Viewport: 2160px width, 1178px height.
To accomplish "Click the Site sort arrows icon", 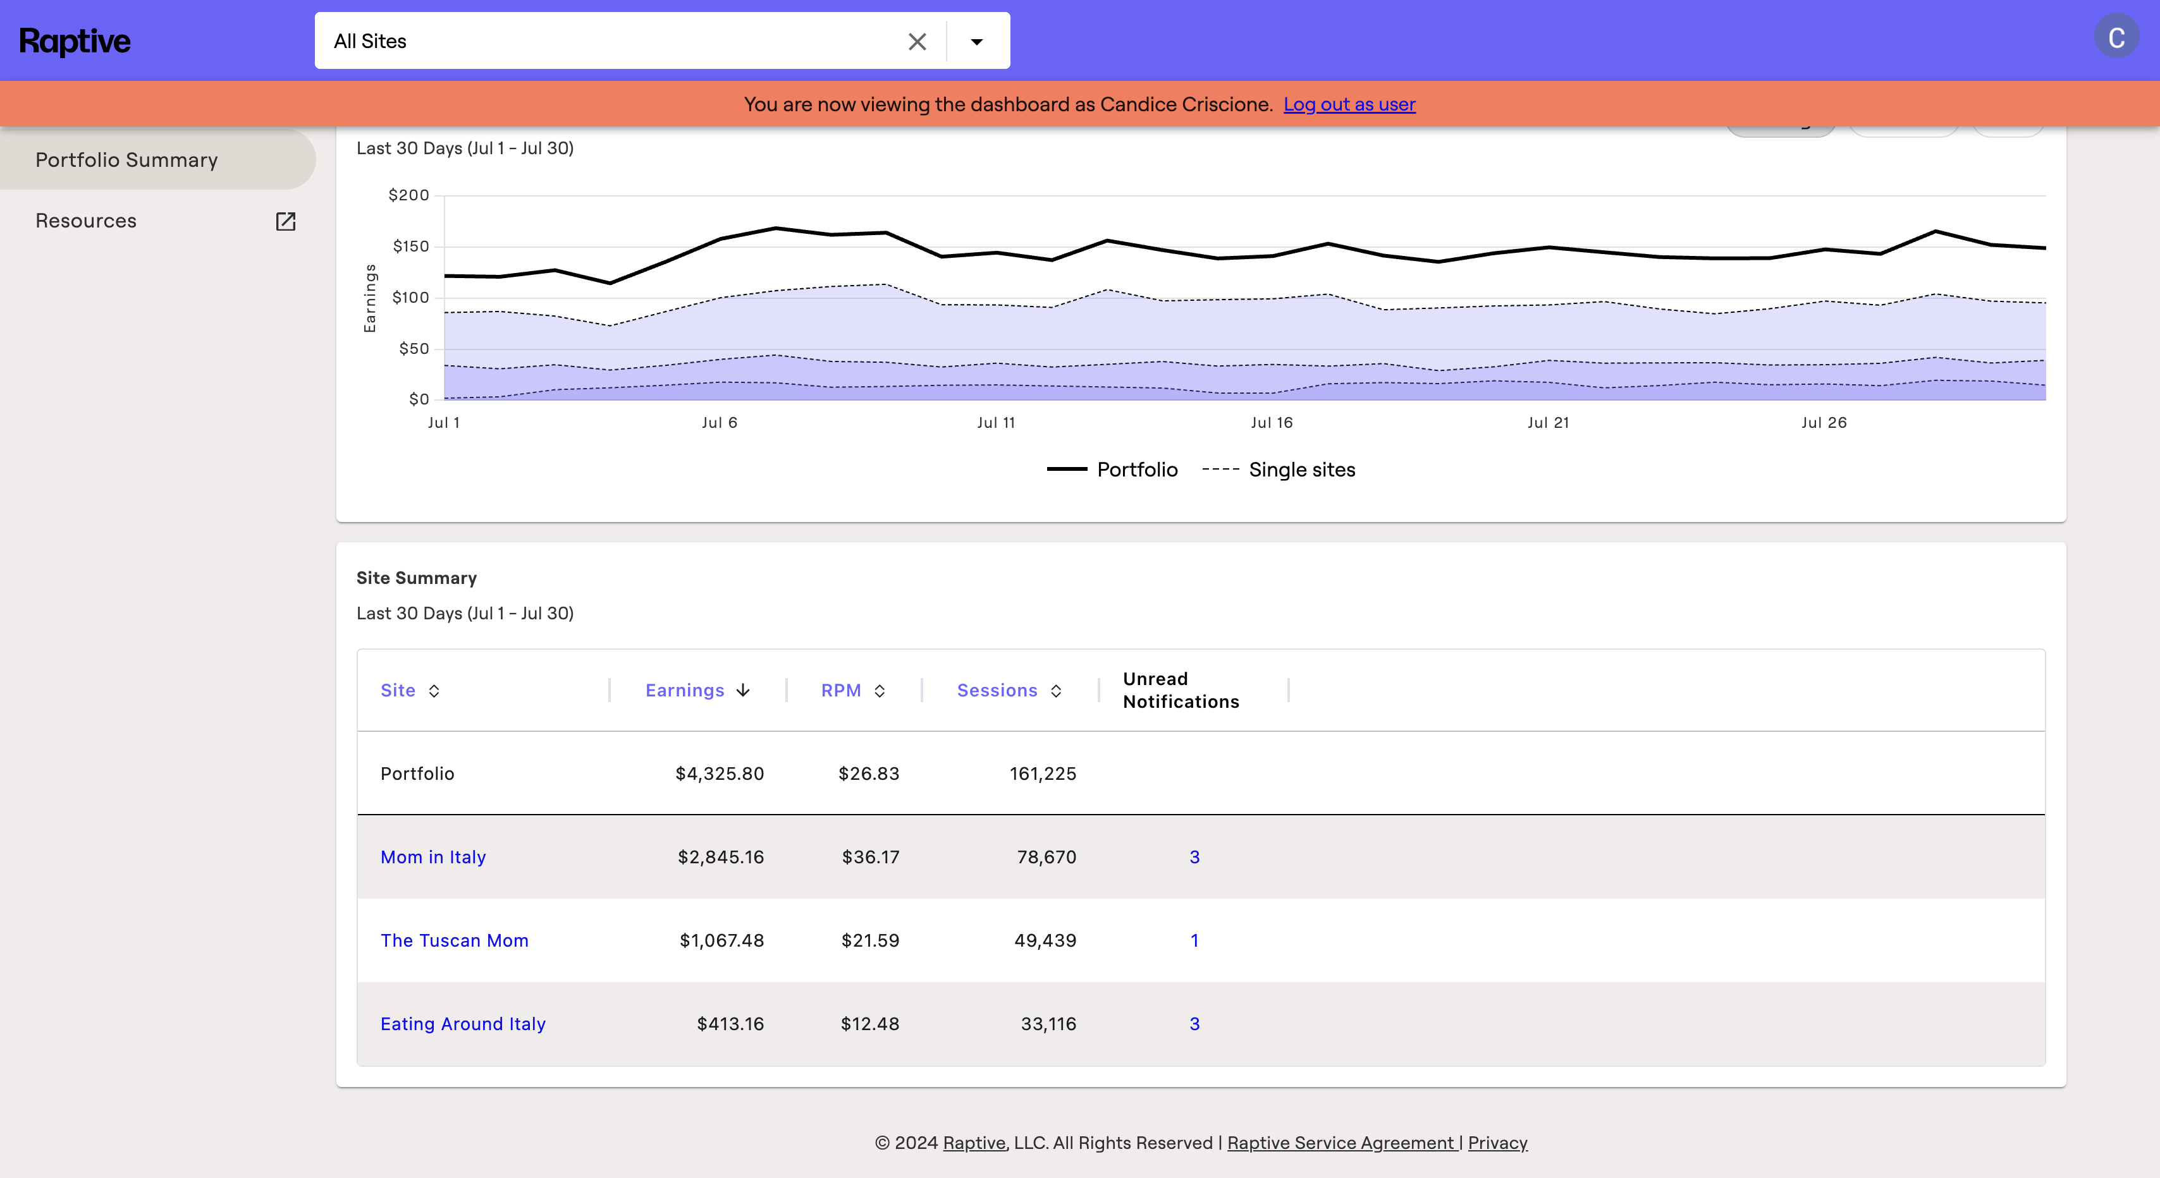I will pyautogui.click(x=434, y=690).
